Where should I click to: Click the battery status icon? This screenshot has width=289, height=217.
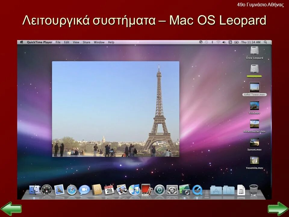point(236,42)
